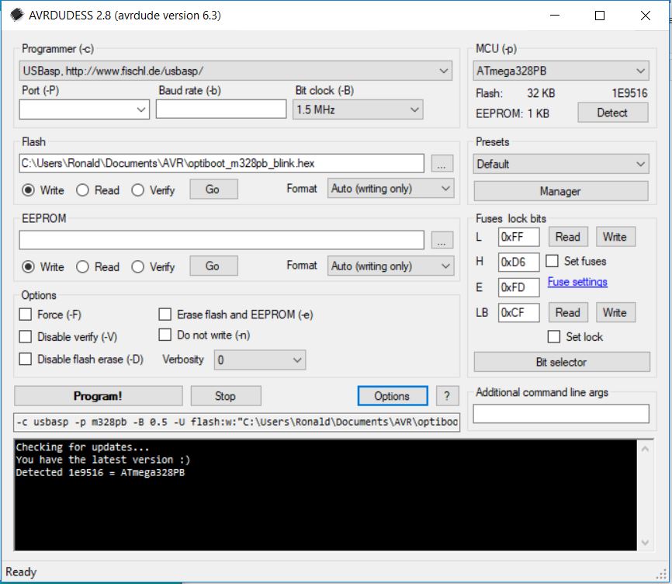The height and width of the screenshot is (584, 672).
Task: Click the console output scrollbar down arrow
Action: (645, 542)
